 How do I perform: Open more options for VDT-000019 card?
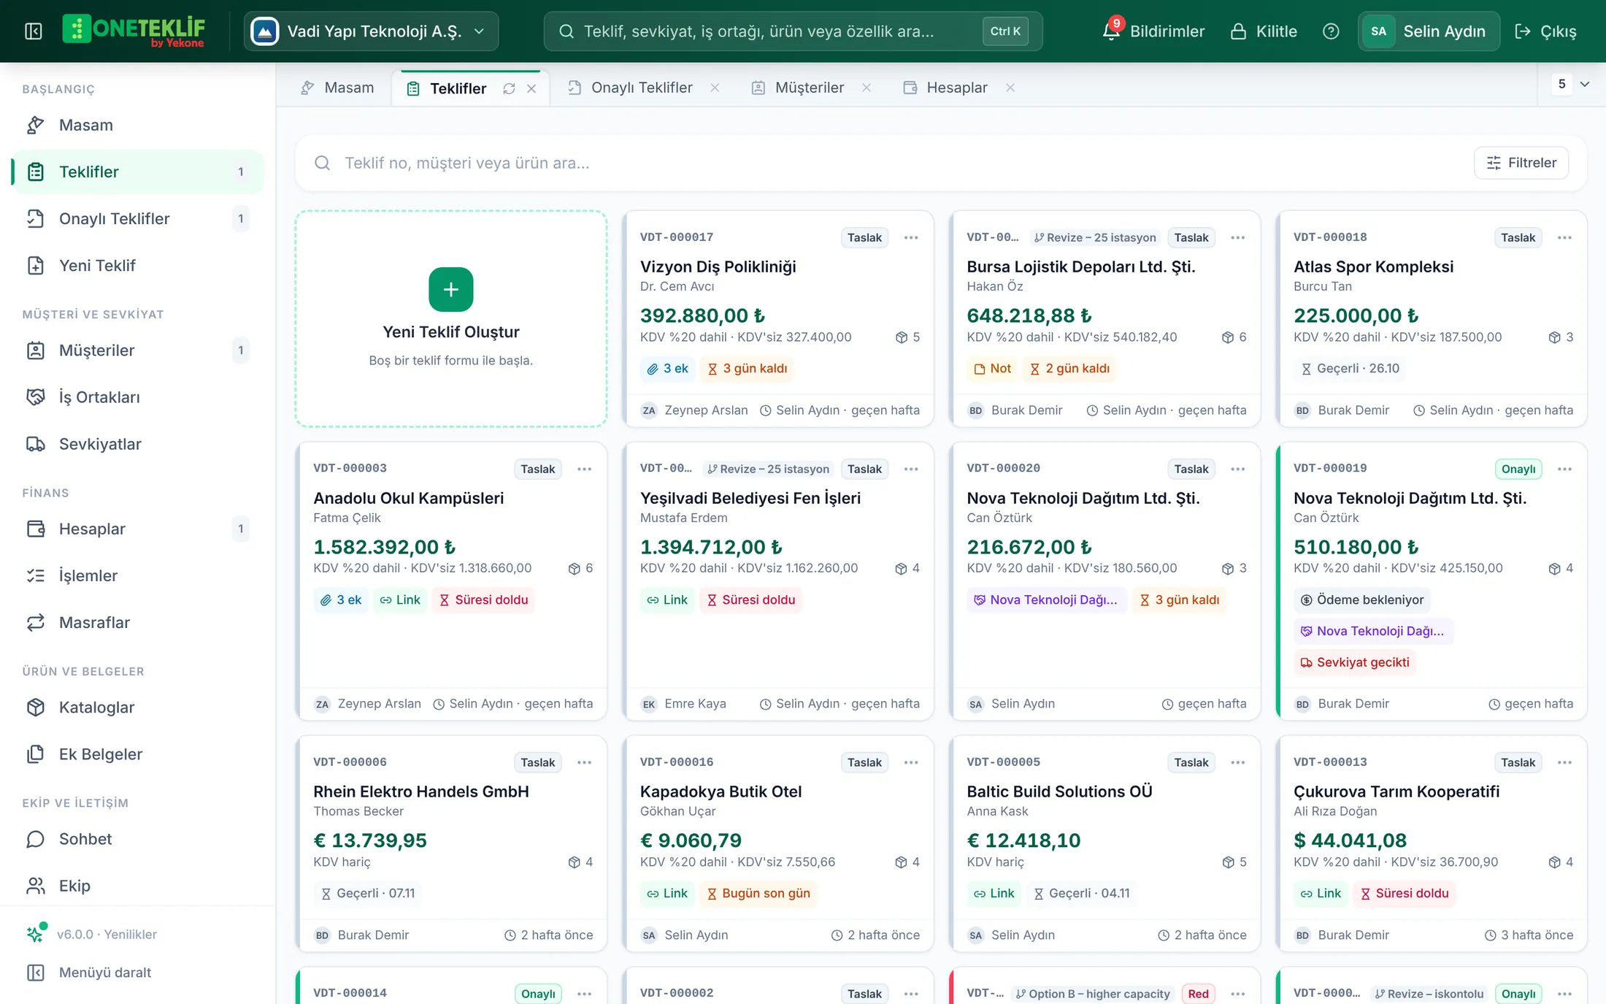(x=1564, y=469)
